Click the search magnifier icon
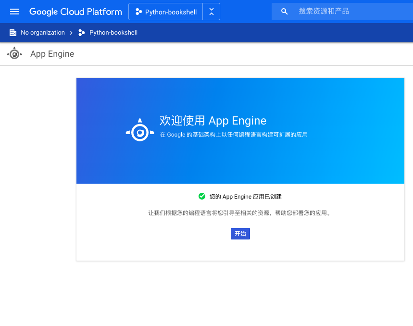 pyautogui.click(x=284, y=12)
